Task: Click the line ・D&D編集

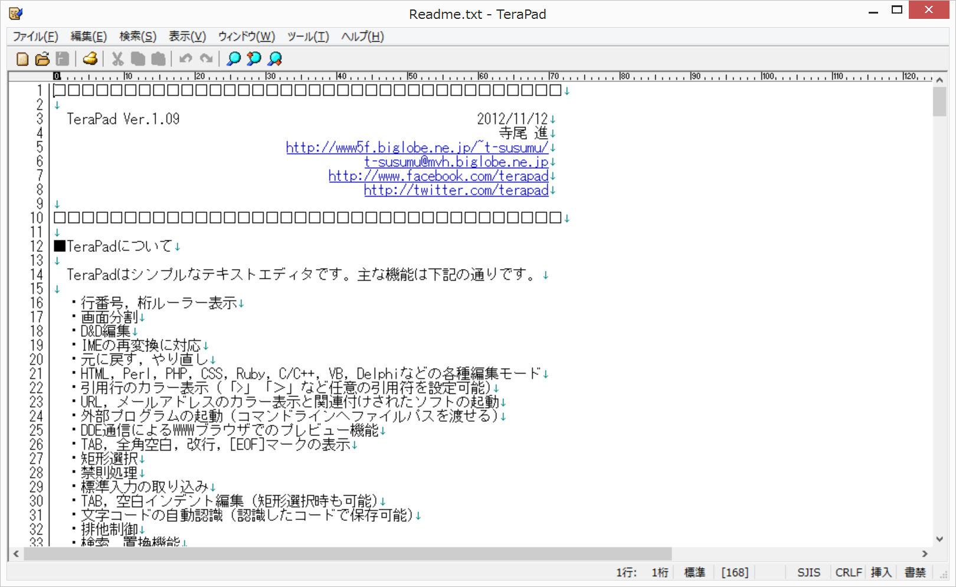Action: pyautogui.click(x=100, y=332)
